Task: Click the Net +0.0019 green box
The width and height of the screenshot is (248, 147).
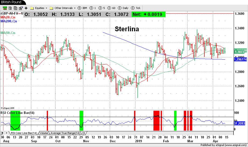Action: point(148,14)
